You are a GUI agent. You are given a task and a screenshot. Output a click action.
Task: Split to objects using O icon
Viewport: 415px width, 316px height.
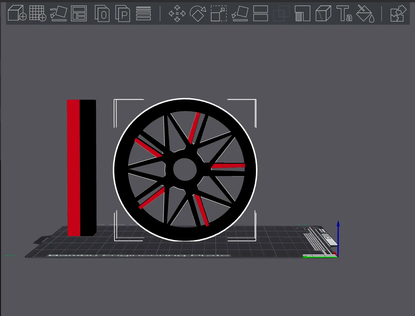(102, 14)
